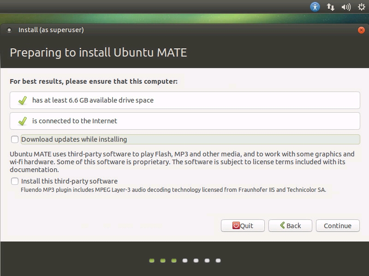369x276 pixels.
Task: Click 'is connected to the Internet' text
Action: click(x=75, y=121)
